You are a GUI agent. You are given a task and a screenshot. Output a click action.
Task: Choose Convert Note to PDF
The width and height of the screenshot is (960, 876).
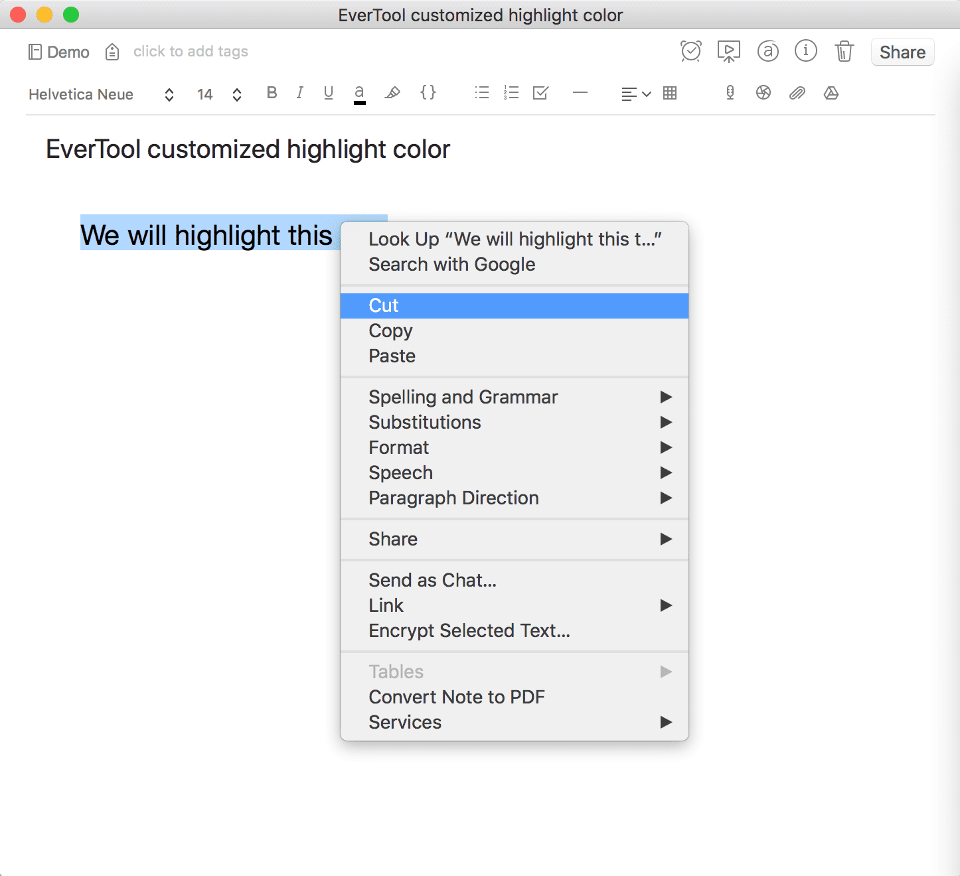coord(457,697)
